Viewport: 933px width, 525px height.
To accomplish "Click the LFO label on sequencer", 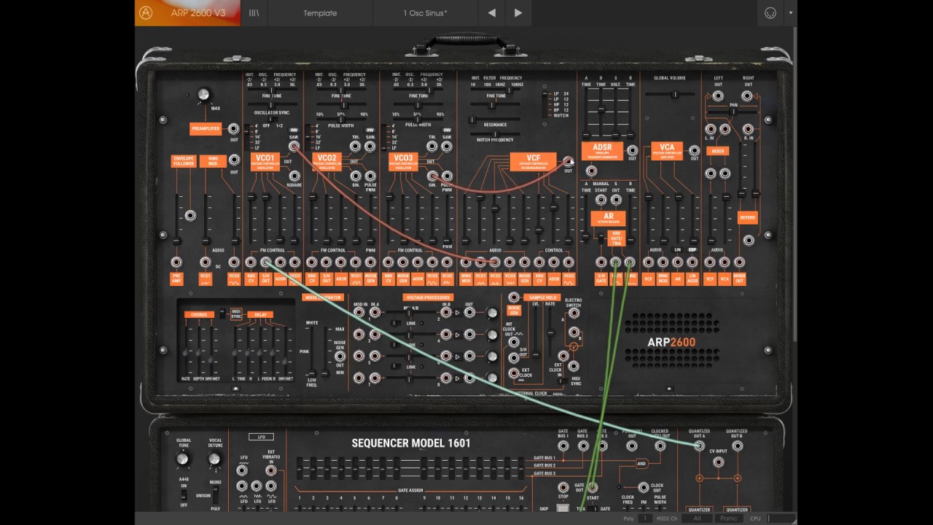I will click(x=261, y=437).
